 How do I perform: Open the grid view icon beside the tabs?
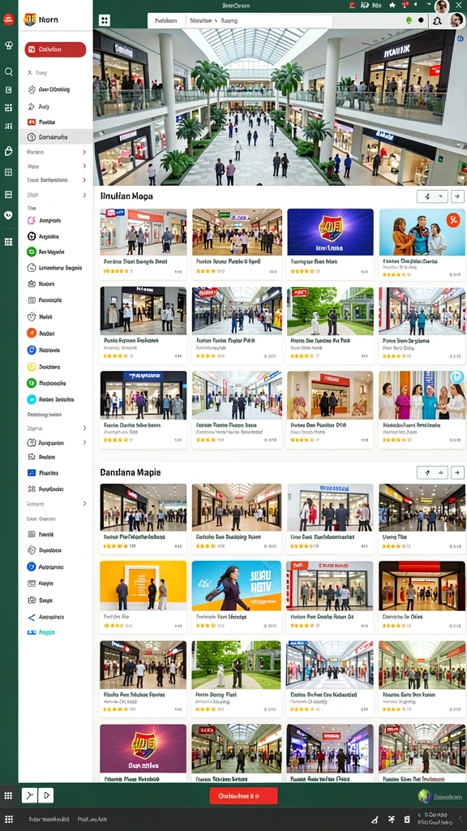point(105,20)
